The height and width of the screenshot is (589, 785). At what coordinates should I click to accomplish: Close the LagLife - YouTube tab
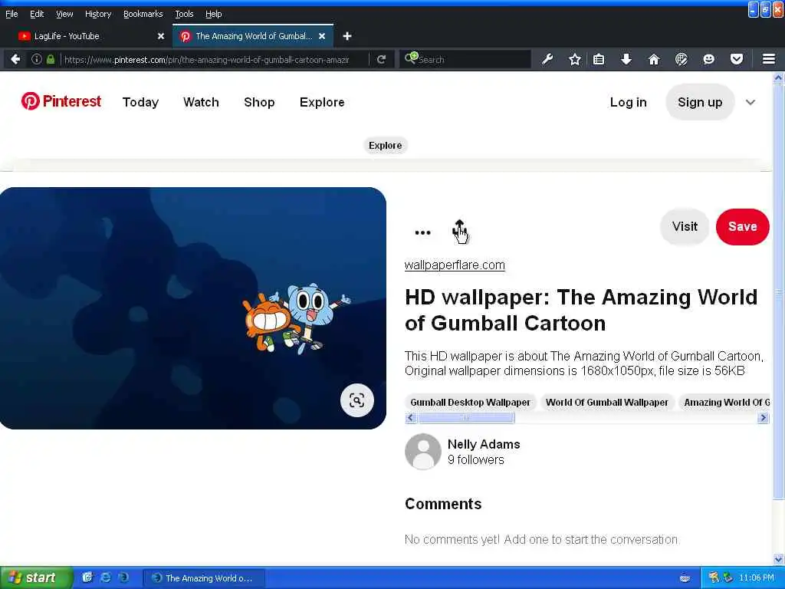pos(161,36)
